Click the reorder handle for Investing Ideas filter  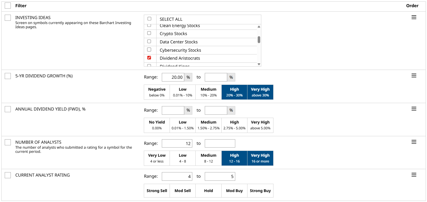pyautogui.click(x=414, y=17)
